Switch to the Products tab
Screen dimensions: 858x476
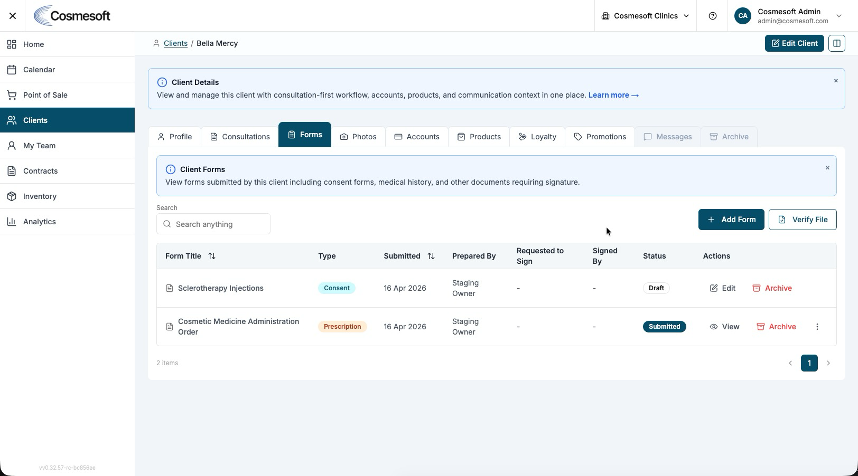479,137
